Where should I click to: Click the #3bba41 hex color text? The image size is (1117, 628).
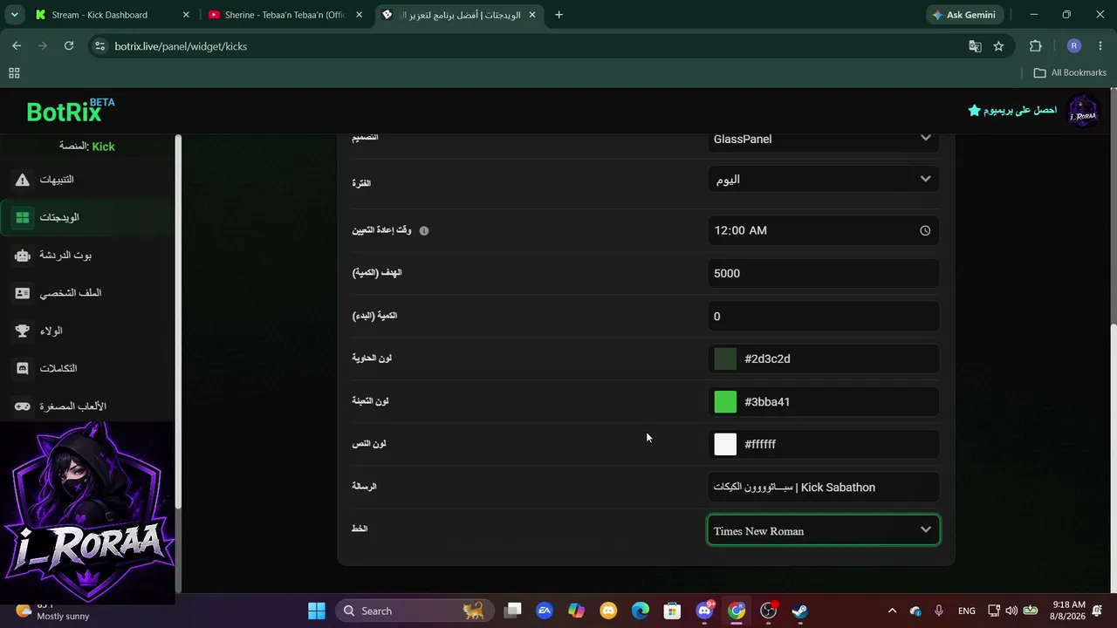pyautogui.click(x=767, y=401)
